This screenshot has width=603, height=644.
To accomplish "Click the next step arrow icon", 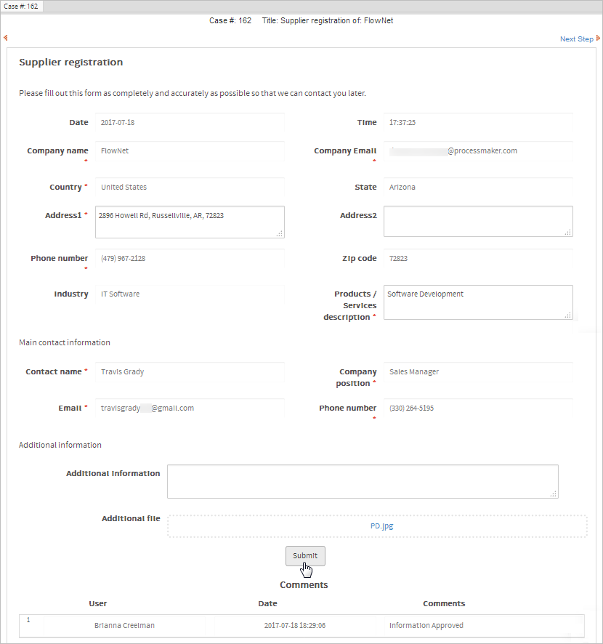I will click(x=598, y=38).
